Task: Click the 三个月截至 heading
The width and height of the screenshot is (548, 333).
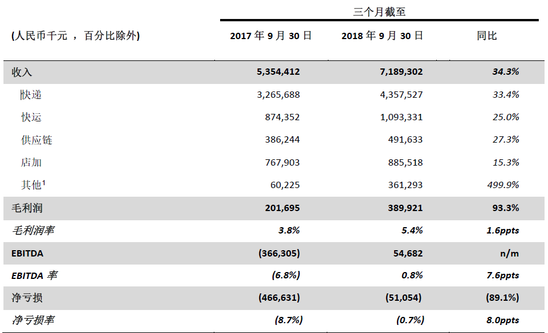Action: click(379, 12)
